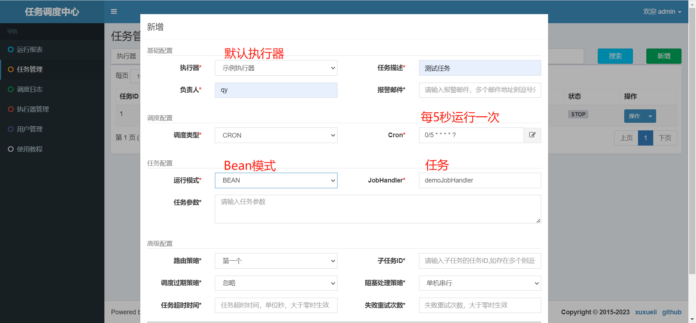Click the Cron expression input field

[x=471, y=135]
